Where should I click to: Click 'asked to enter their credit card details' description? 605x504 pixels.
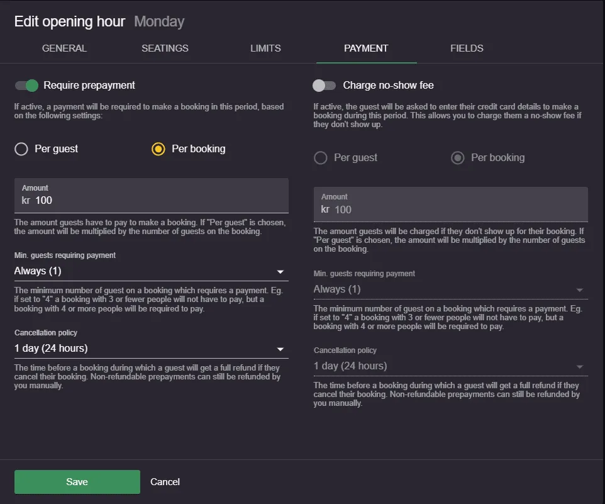(x=447, y=115)
